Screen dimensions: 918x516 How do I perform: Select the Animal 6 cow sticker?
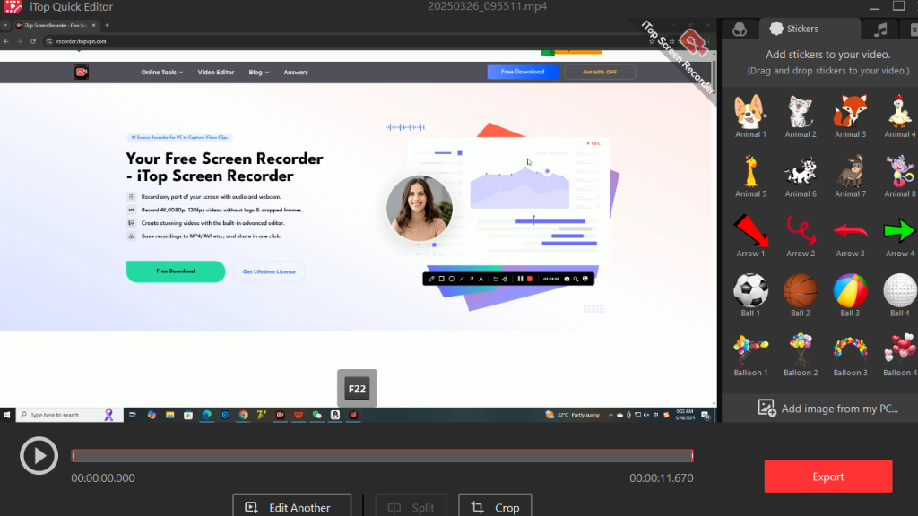[x=800, y=171]
